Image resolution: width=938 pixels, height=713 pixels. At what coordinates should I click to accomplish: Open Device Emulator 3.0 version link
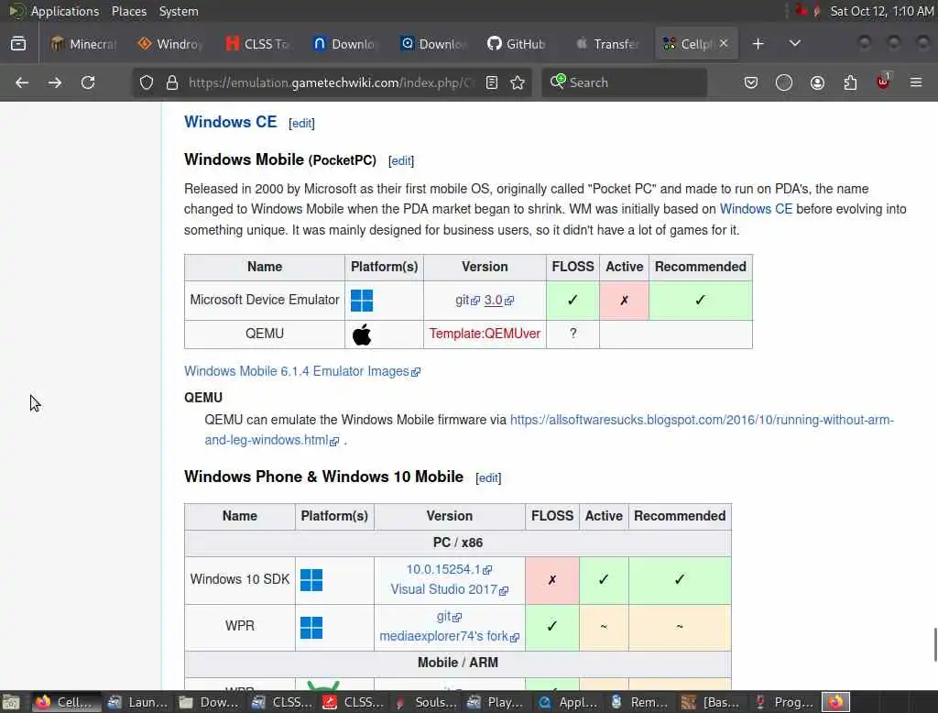pyautogui.click(x=498, y=300)
